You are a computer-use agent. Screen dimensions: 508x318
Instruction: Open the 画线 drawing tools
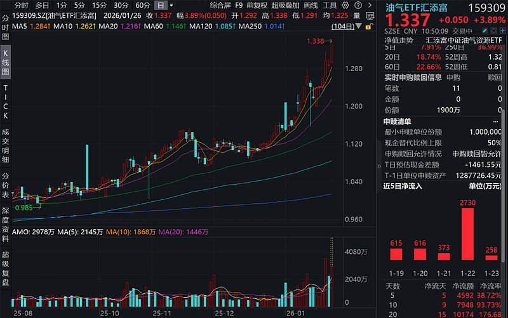coord(311,5)
